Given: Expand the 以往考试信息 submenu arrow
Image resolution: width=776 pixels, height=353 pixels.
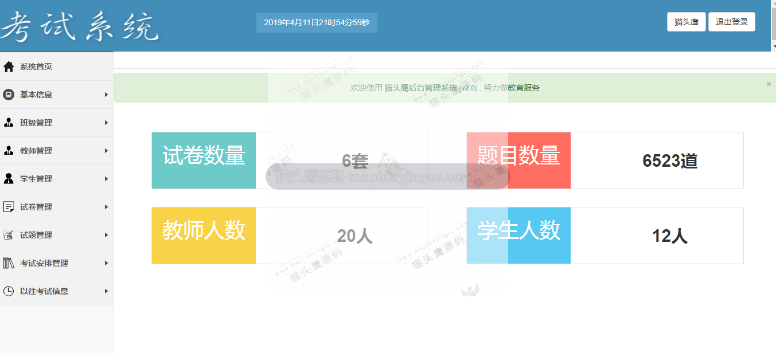Looking at the screenshot, I should (x=106, y=291).
